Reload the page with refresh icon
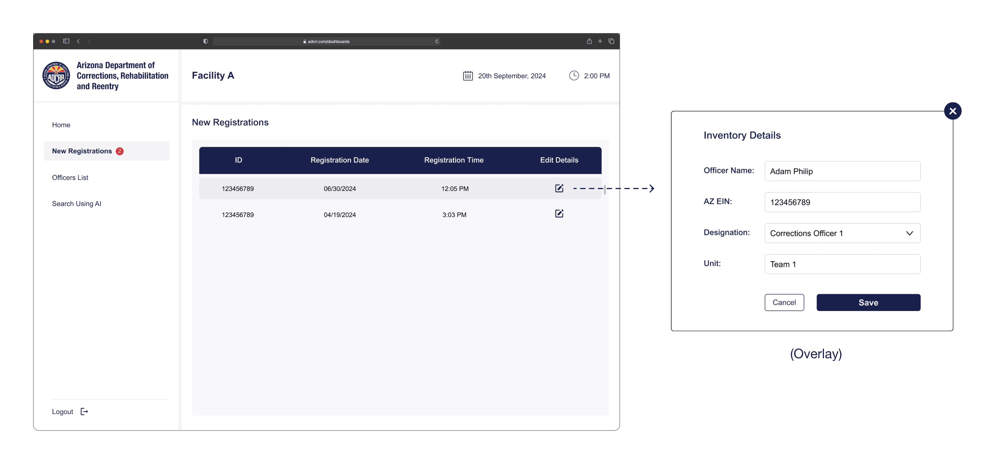Screen dimensions: 995x464 pos(436,41)
